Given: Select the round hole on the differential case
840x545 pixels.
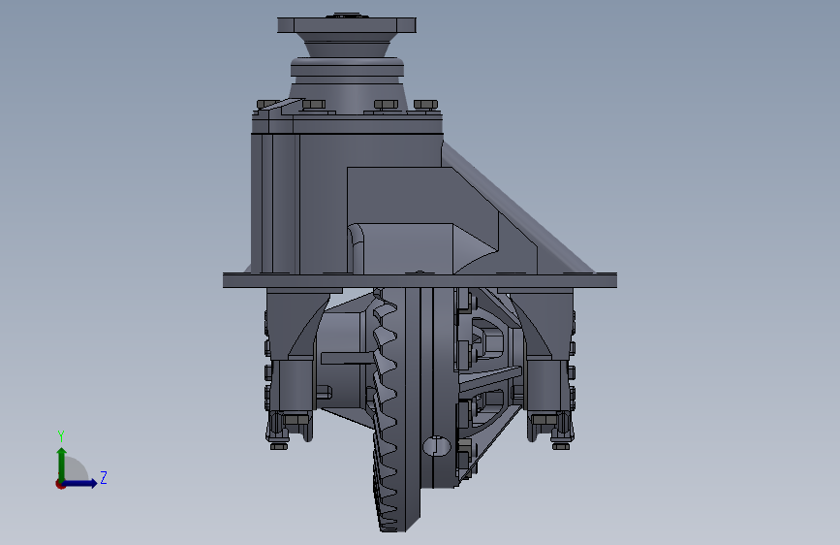Looking at the screenshot, I should (437, 446).
